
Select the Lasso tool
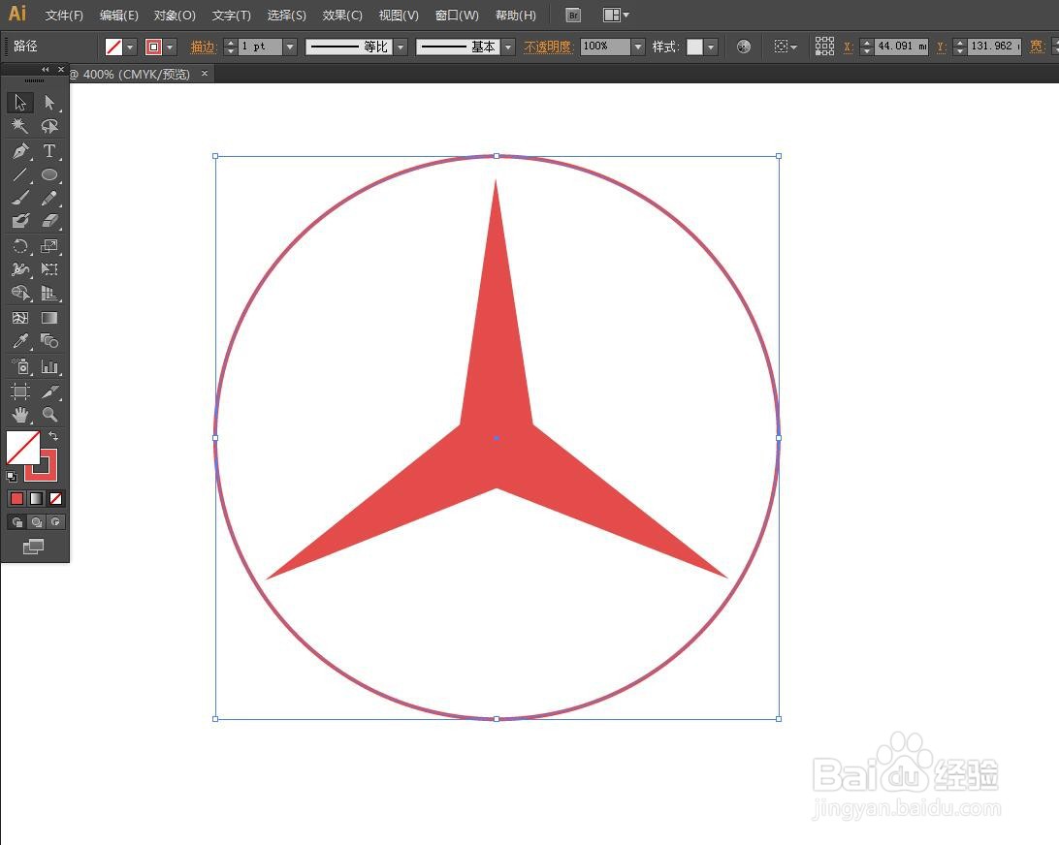49,126
